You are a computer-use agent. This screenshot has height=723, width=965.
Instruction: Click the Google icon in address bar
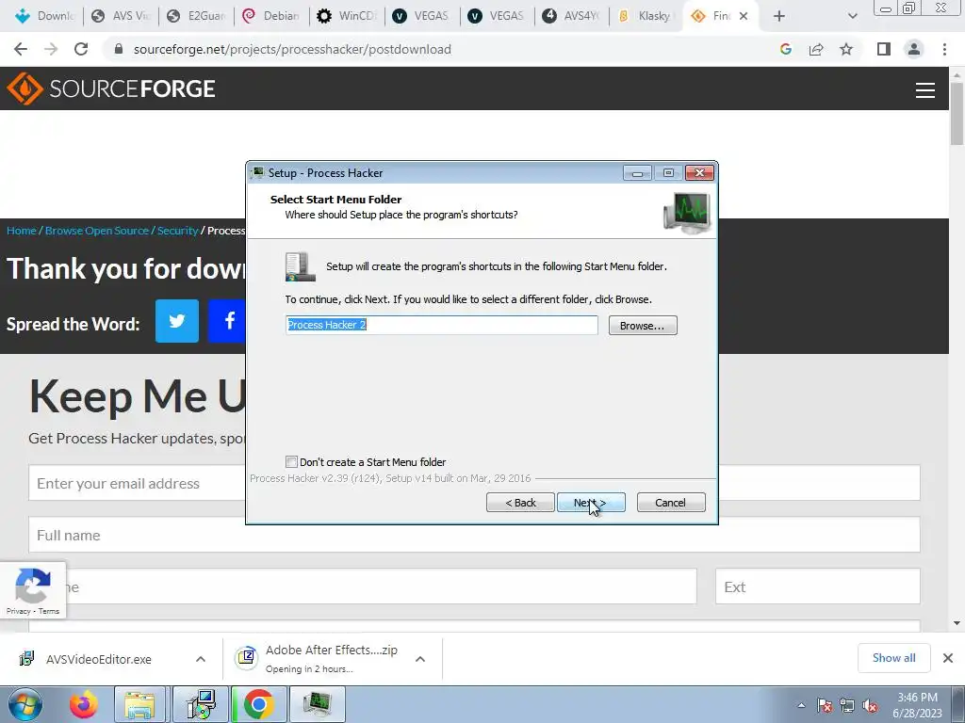pos(785,49)
